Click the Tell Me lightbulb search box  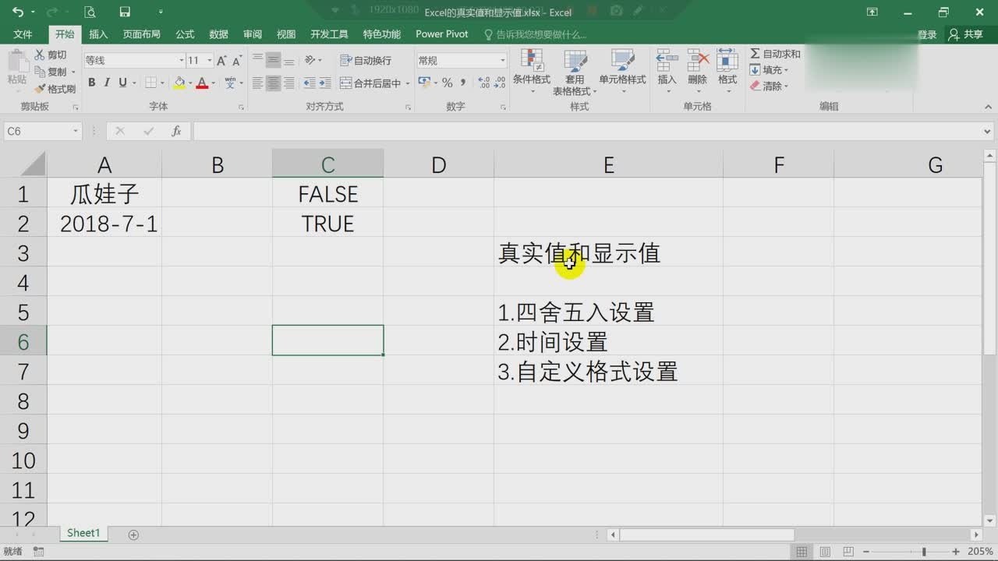pyautogui.click(x=535, y=34)
